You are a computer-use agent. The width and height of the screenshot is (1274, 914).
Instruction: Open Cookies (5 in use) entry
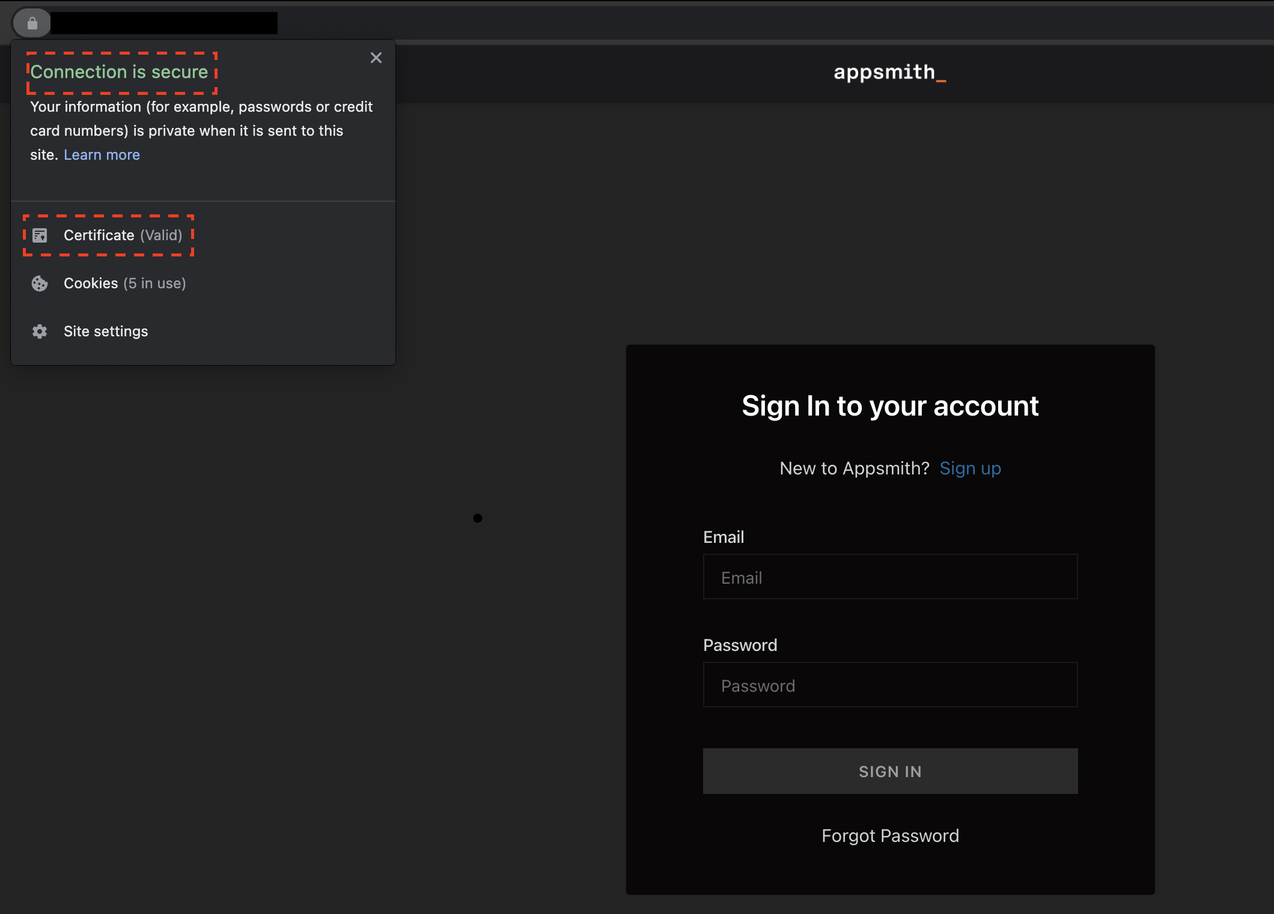tap(124, 283)
